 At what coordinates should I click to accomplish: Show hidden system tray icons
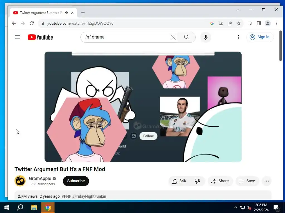point(235,207)
